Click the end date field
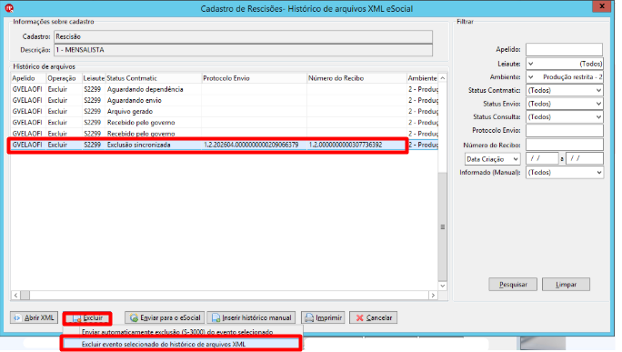 (x=585, y=158)
